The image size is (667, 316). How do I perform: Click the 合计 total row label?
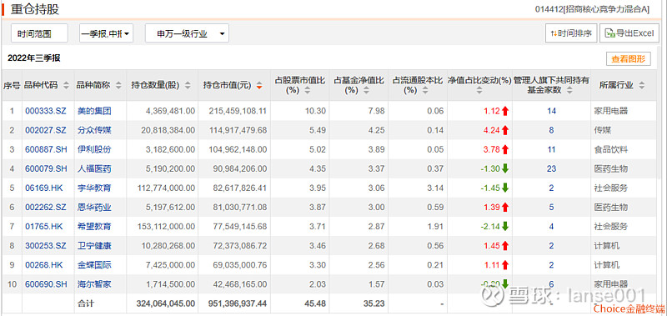tap(85, 303)
